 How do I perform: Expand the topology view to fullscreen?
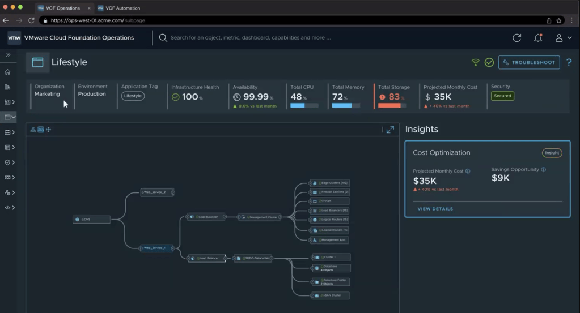tap(390, 130)
